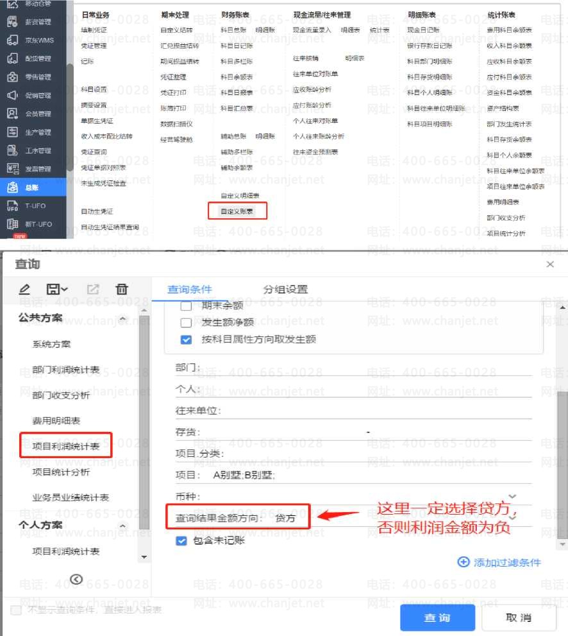Collapse the 公共方案 section
Screen dimensions: 568x636
122,319
